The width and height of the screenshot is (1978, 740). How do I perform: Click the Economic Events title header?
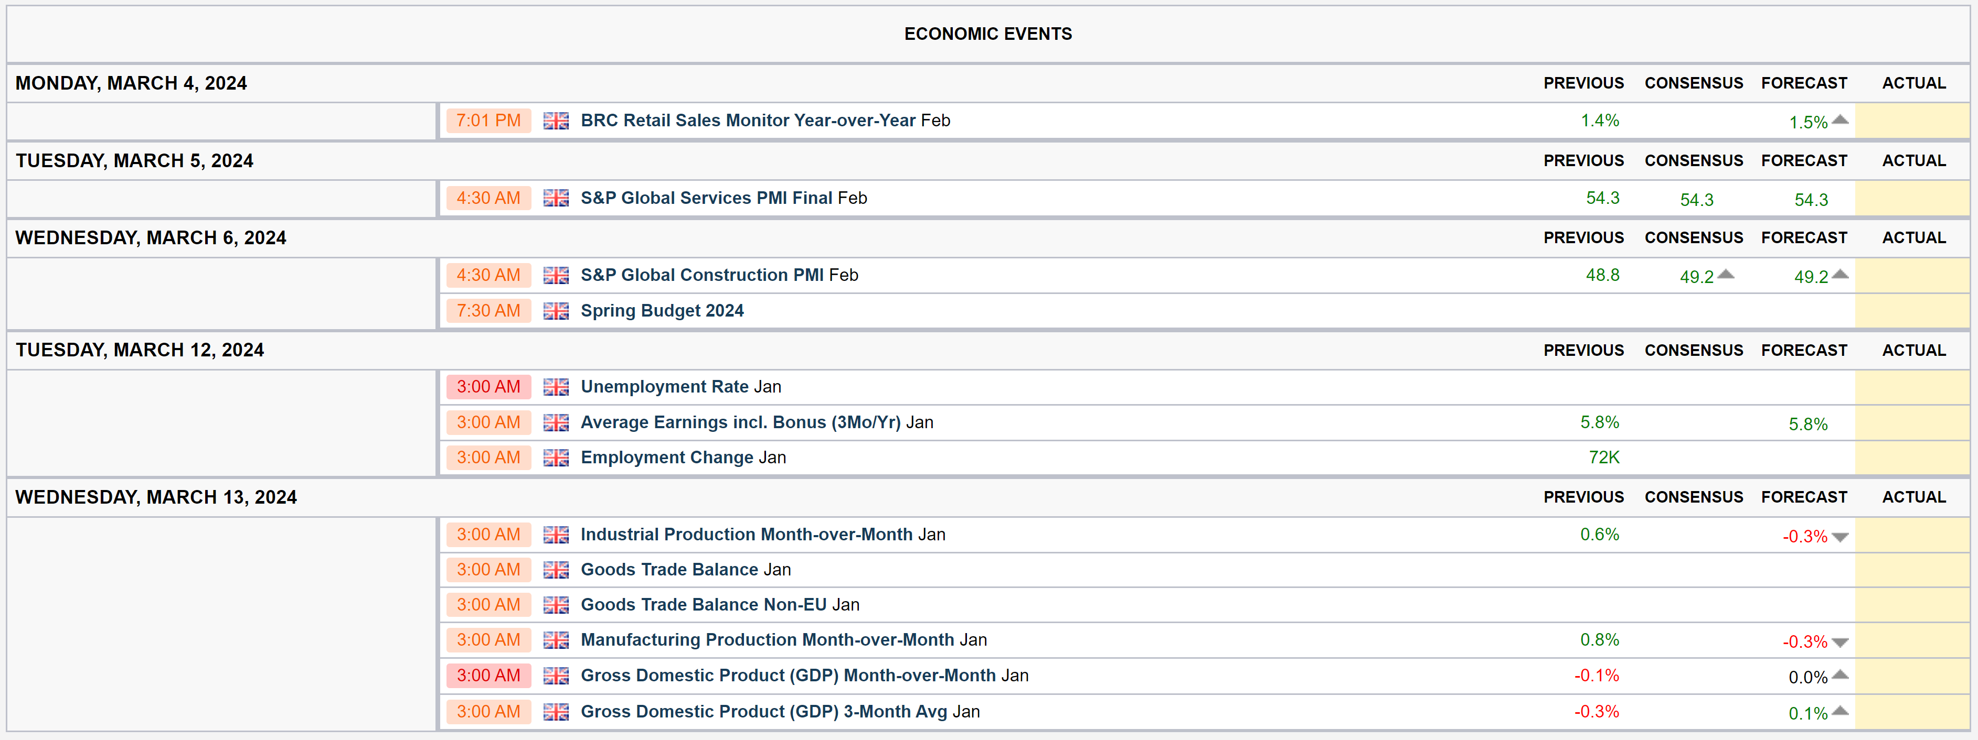coord(987,34)
